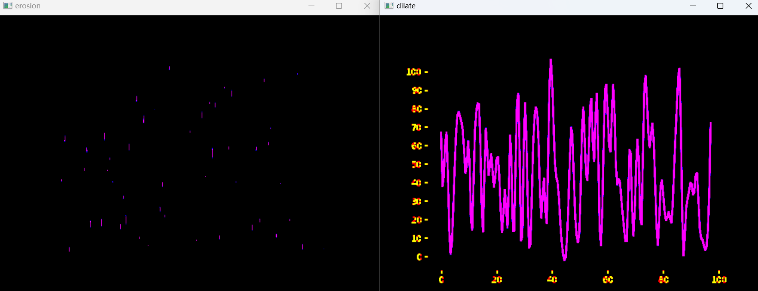Close the dilate window
758x291 pixels.
(748, 6)
